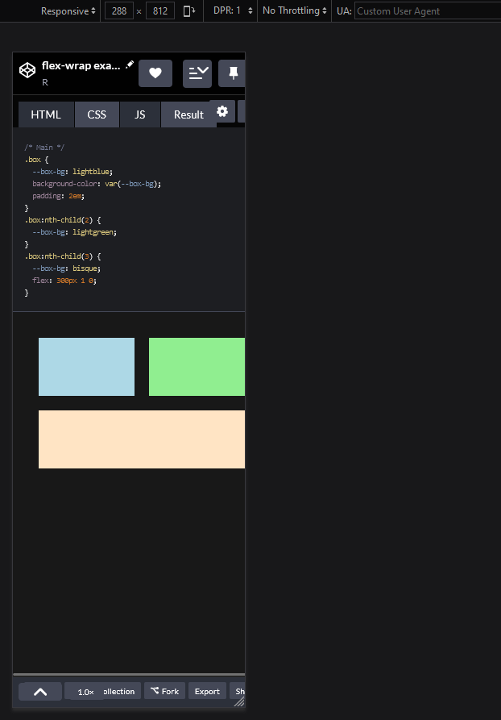The image size is (501, 720).
Task: Pin this pen with the pushpin button
Action: 232,73
